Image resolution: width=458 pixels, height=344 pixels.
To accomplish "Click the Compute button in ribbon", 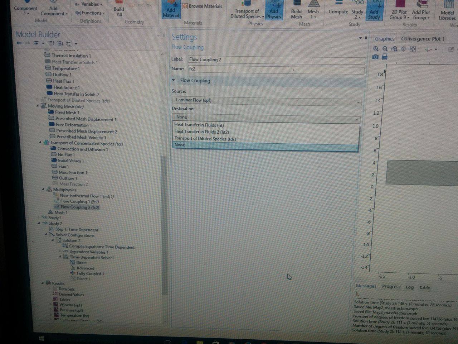I will [338, 10].
